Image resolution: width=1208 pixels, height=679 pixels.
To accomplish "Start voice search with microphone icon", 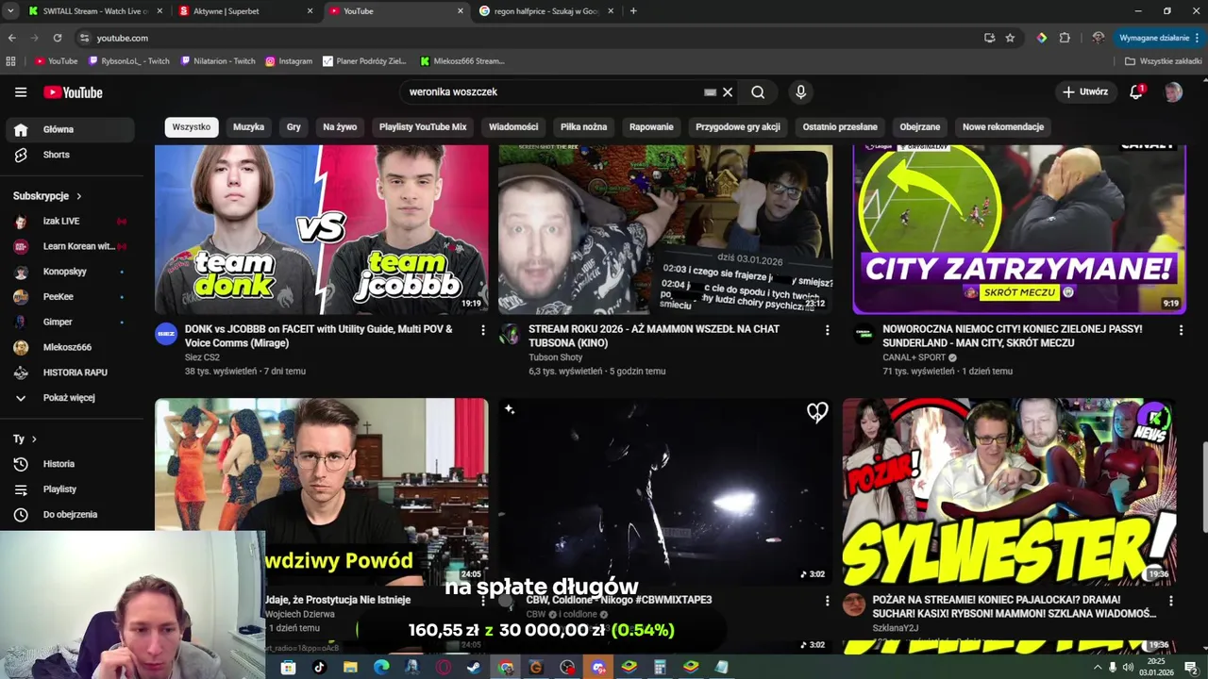I will click(800, 92).
